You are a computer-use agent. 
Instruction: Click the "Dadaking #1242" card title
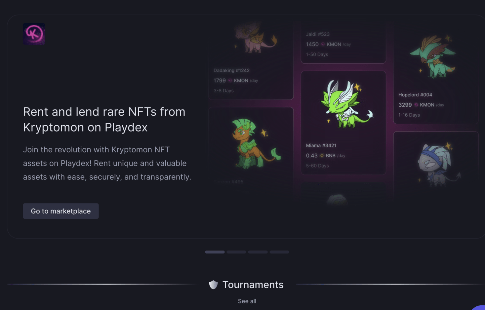tap(231, 71)
